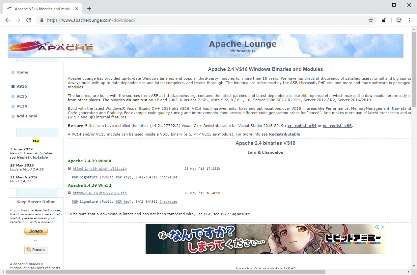Open Chrome's three-dot menu
This screenshot has width=417, height=275.
tap(410, 20)
